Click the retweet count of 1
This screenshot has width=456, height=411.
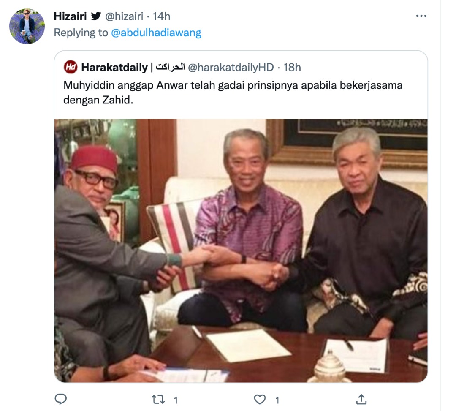pos(176,400)
